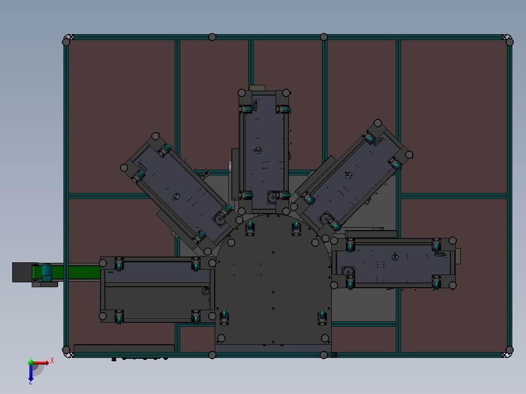Select the vertical top-center station module

(264, 152)
